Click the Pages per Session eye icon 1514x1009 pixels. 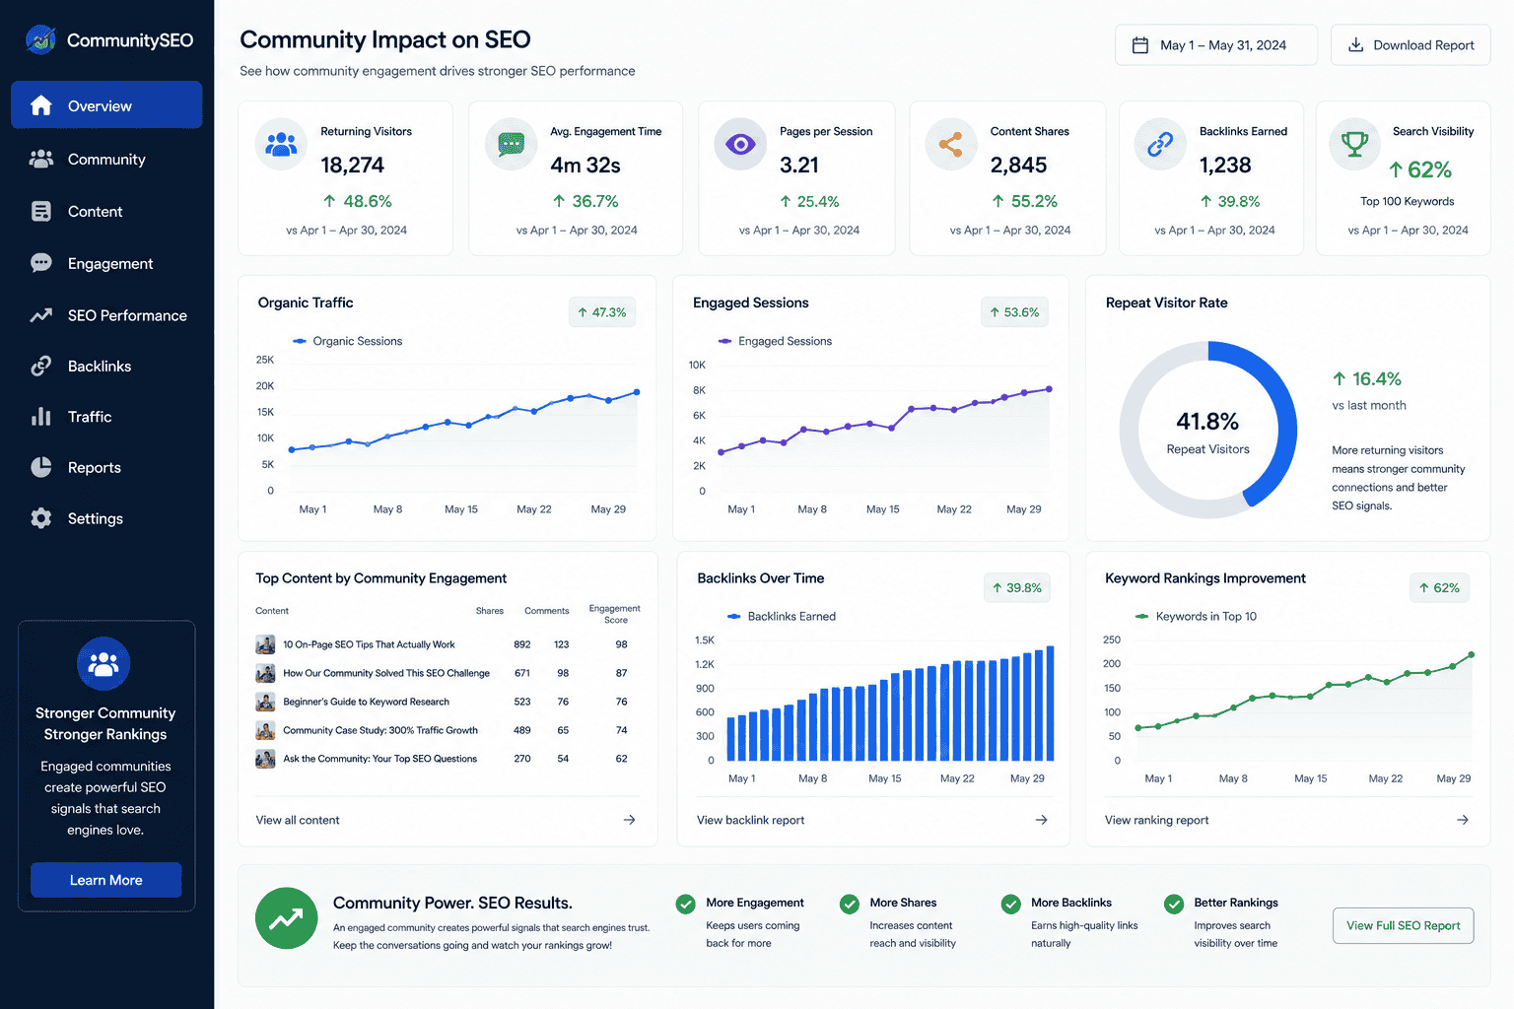point(740,144)
